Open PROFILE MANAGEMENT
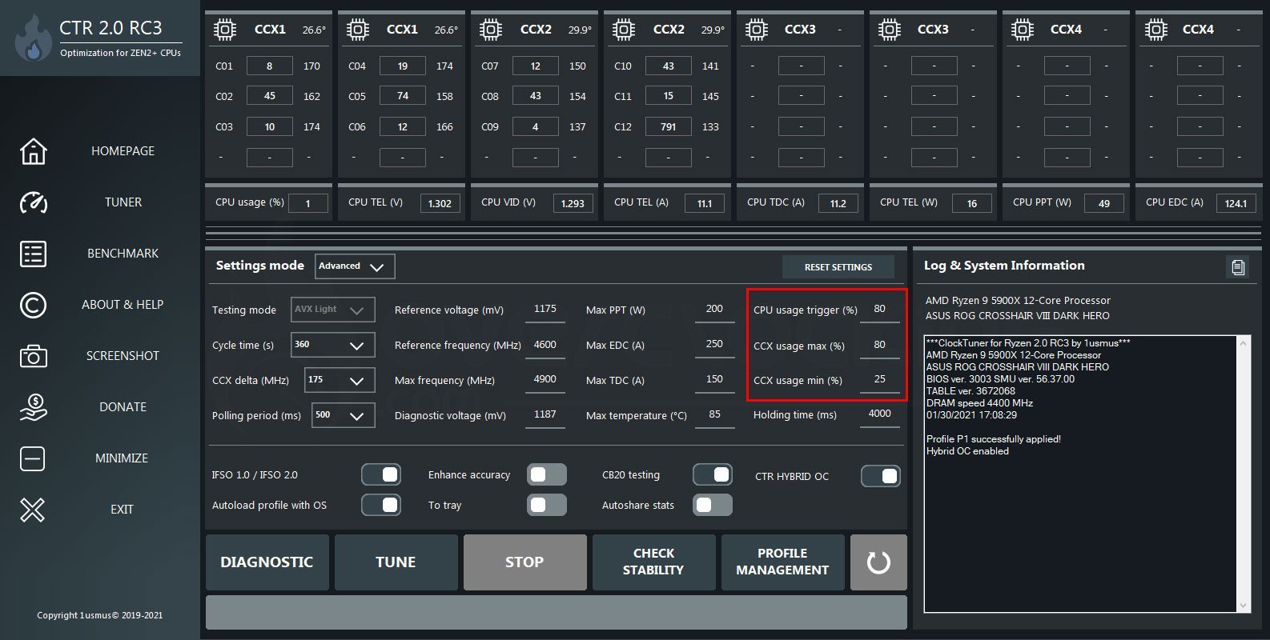Screen dimensions: 1270x640 (782, 562)
